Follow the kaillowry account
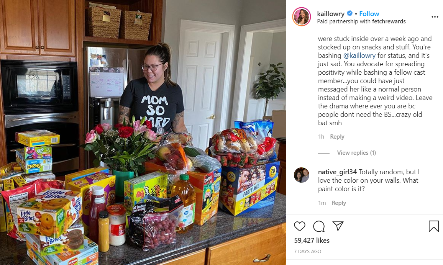Viewport: 443px width, 265px height. [x=369, y=13]
